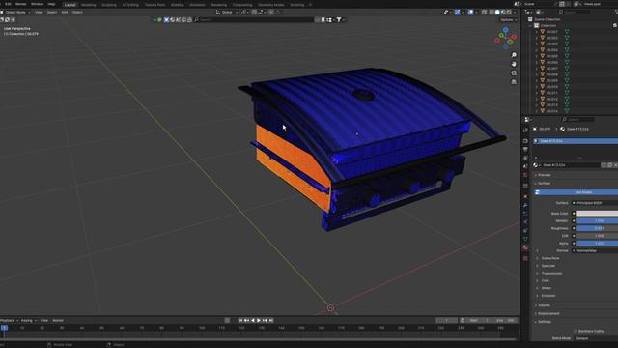Click the viewport pan hand gizmo
This screenshot has width=618, height=348.
[x=514, y=64]
